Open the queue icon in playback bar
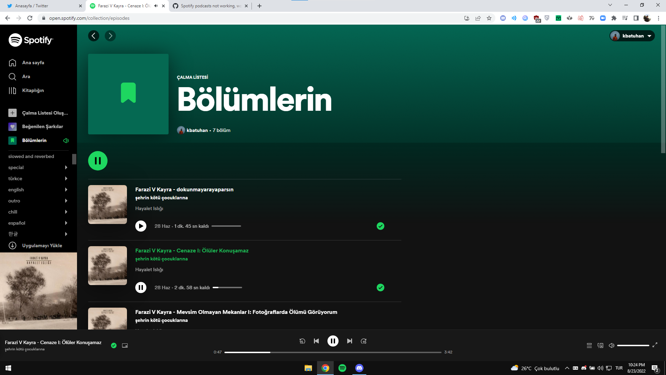Image resolution: width=666 pixels, height=375 pixels. [x=589, y=345]
